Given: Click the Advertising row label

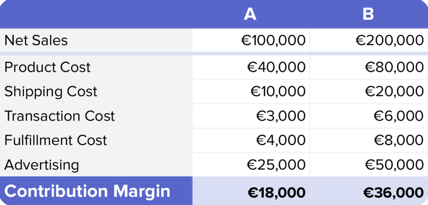Looking at the screenshot, I should pos(41,165).
